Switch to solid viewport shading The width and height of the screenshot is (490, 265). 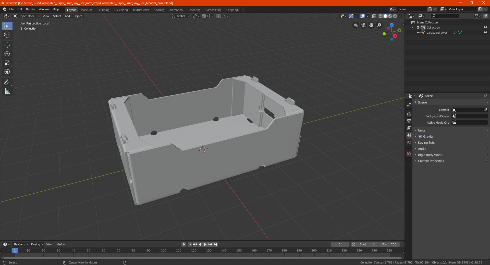pyautogui.click(x=385, y=16)
